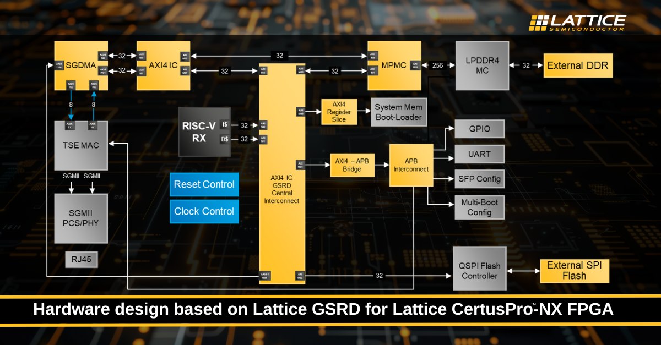Click the AXI4 Lite port on SGDMA
This screenshot has height=345, width=661.
pos(59,64)
